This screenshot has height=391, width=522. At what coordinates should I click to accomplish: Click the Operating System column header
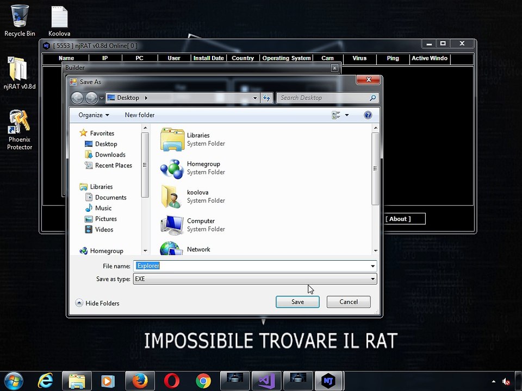coord(287,58)
